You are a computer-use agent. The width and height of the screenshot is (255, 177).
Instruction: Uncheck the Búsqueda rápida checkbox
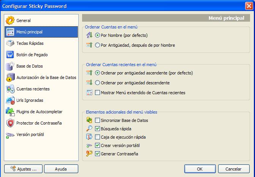(x=97, y=128)
